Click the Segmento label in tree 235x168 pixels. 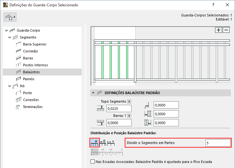click(x=28, y=37)
